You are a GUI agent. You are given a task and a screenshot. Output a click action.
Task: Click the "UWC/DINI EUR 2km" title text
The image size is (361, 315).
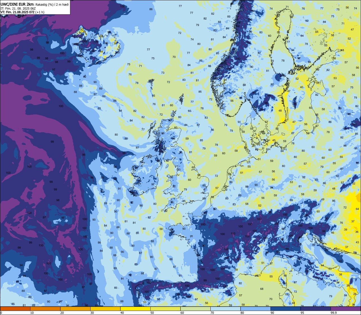17,4
